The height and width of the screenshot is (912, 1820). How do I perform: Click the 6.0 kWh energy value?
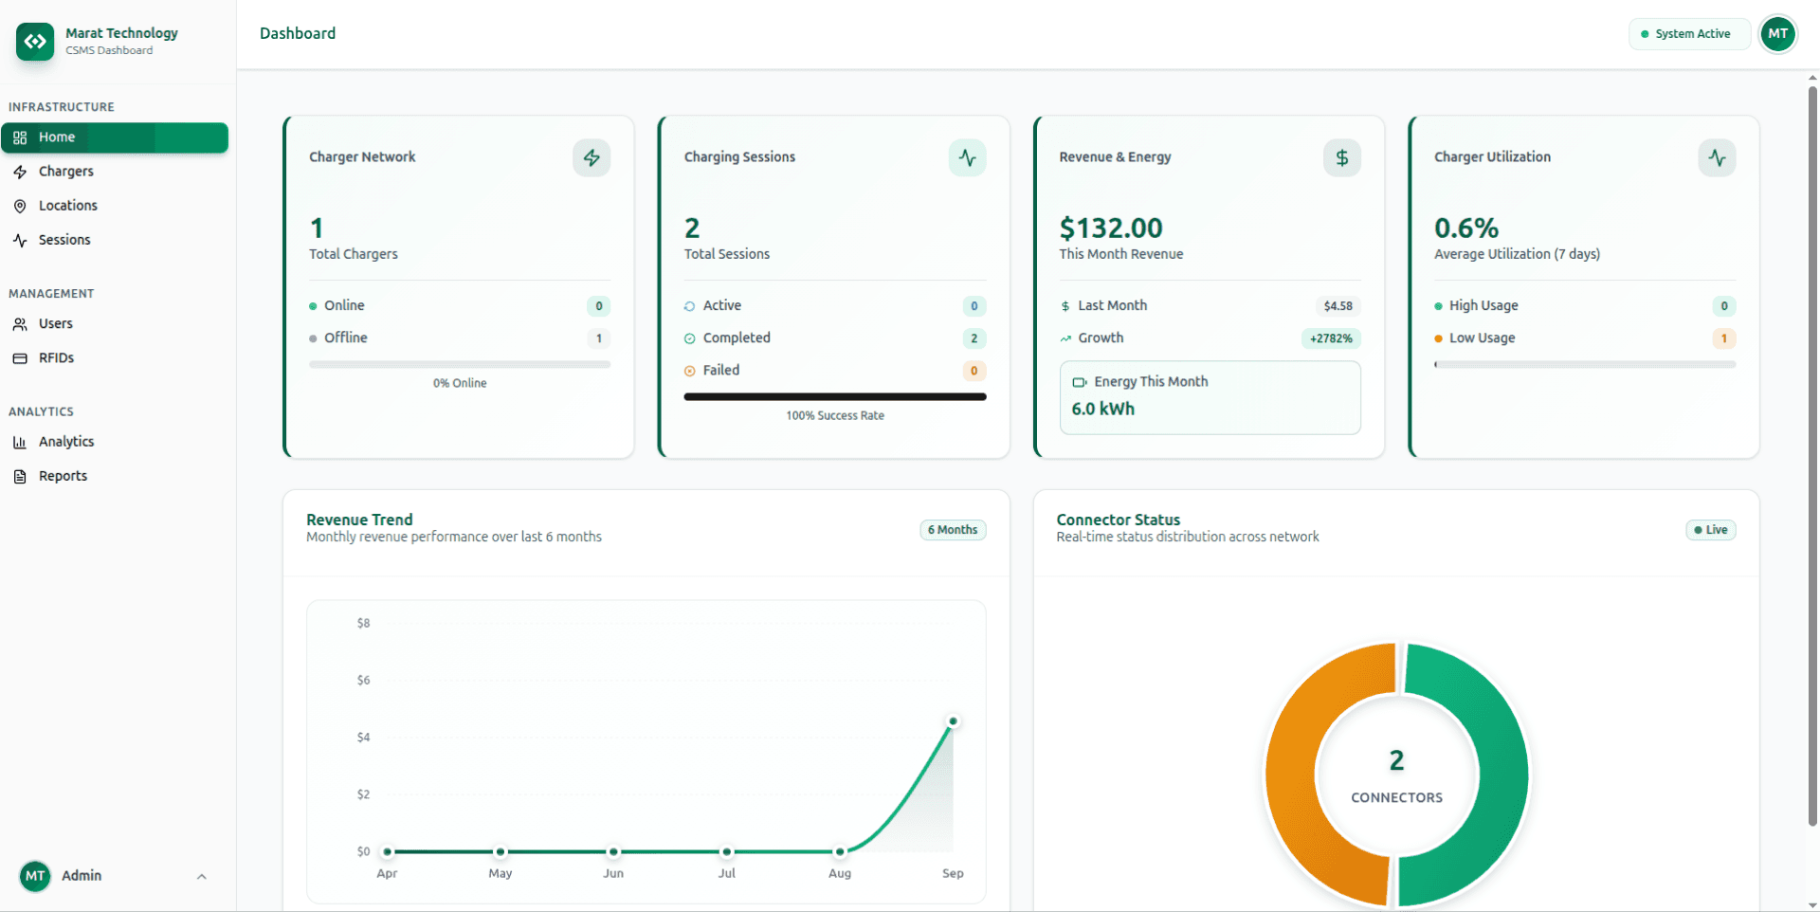(x=1103, y=409)
